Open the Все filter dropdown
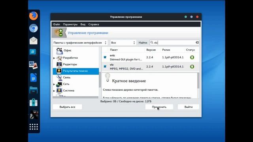The image size is (253, 142). tap(123, 43)
